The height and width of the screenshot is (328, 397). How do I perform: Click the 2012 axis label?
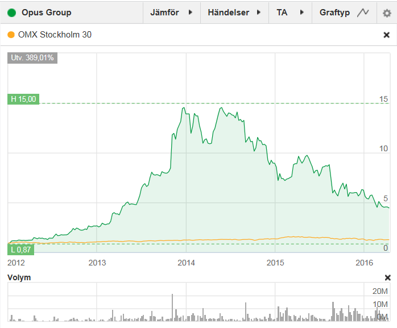click(x=16, y=263)
